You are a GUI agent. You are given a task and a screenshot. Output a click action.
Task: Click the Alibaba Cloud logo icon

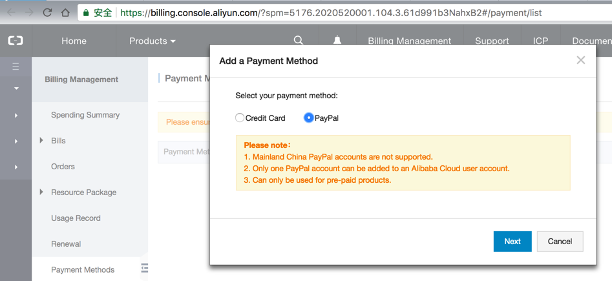click(x=16, y=41)
